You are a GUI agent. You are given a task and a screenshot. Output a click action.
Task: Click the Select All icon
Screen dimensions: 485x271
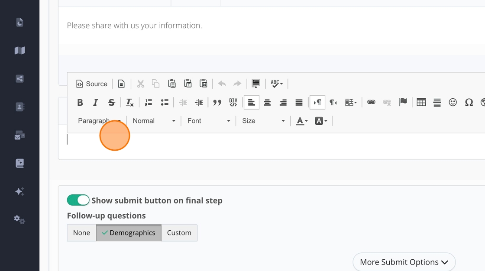pyautogui.click(x=256, y=84)
